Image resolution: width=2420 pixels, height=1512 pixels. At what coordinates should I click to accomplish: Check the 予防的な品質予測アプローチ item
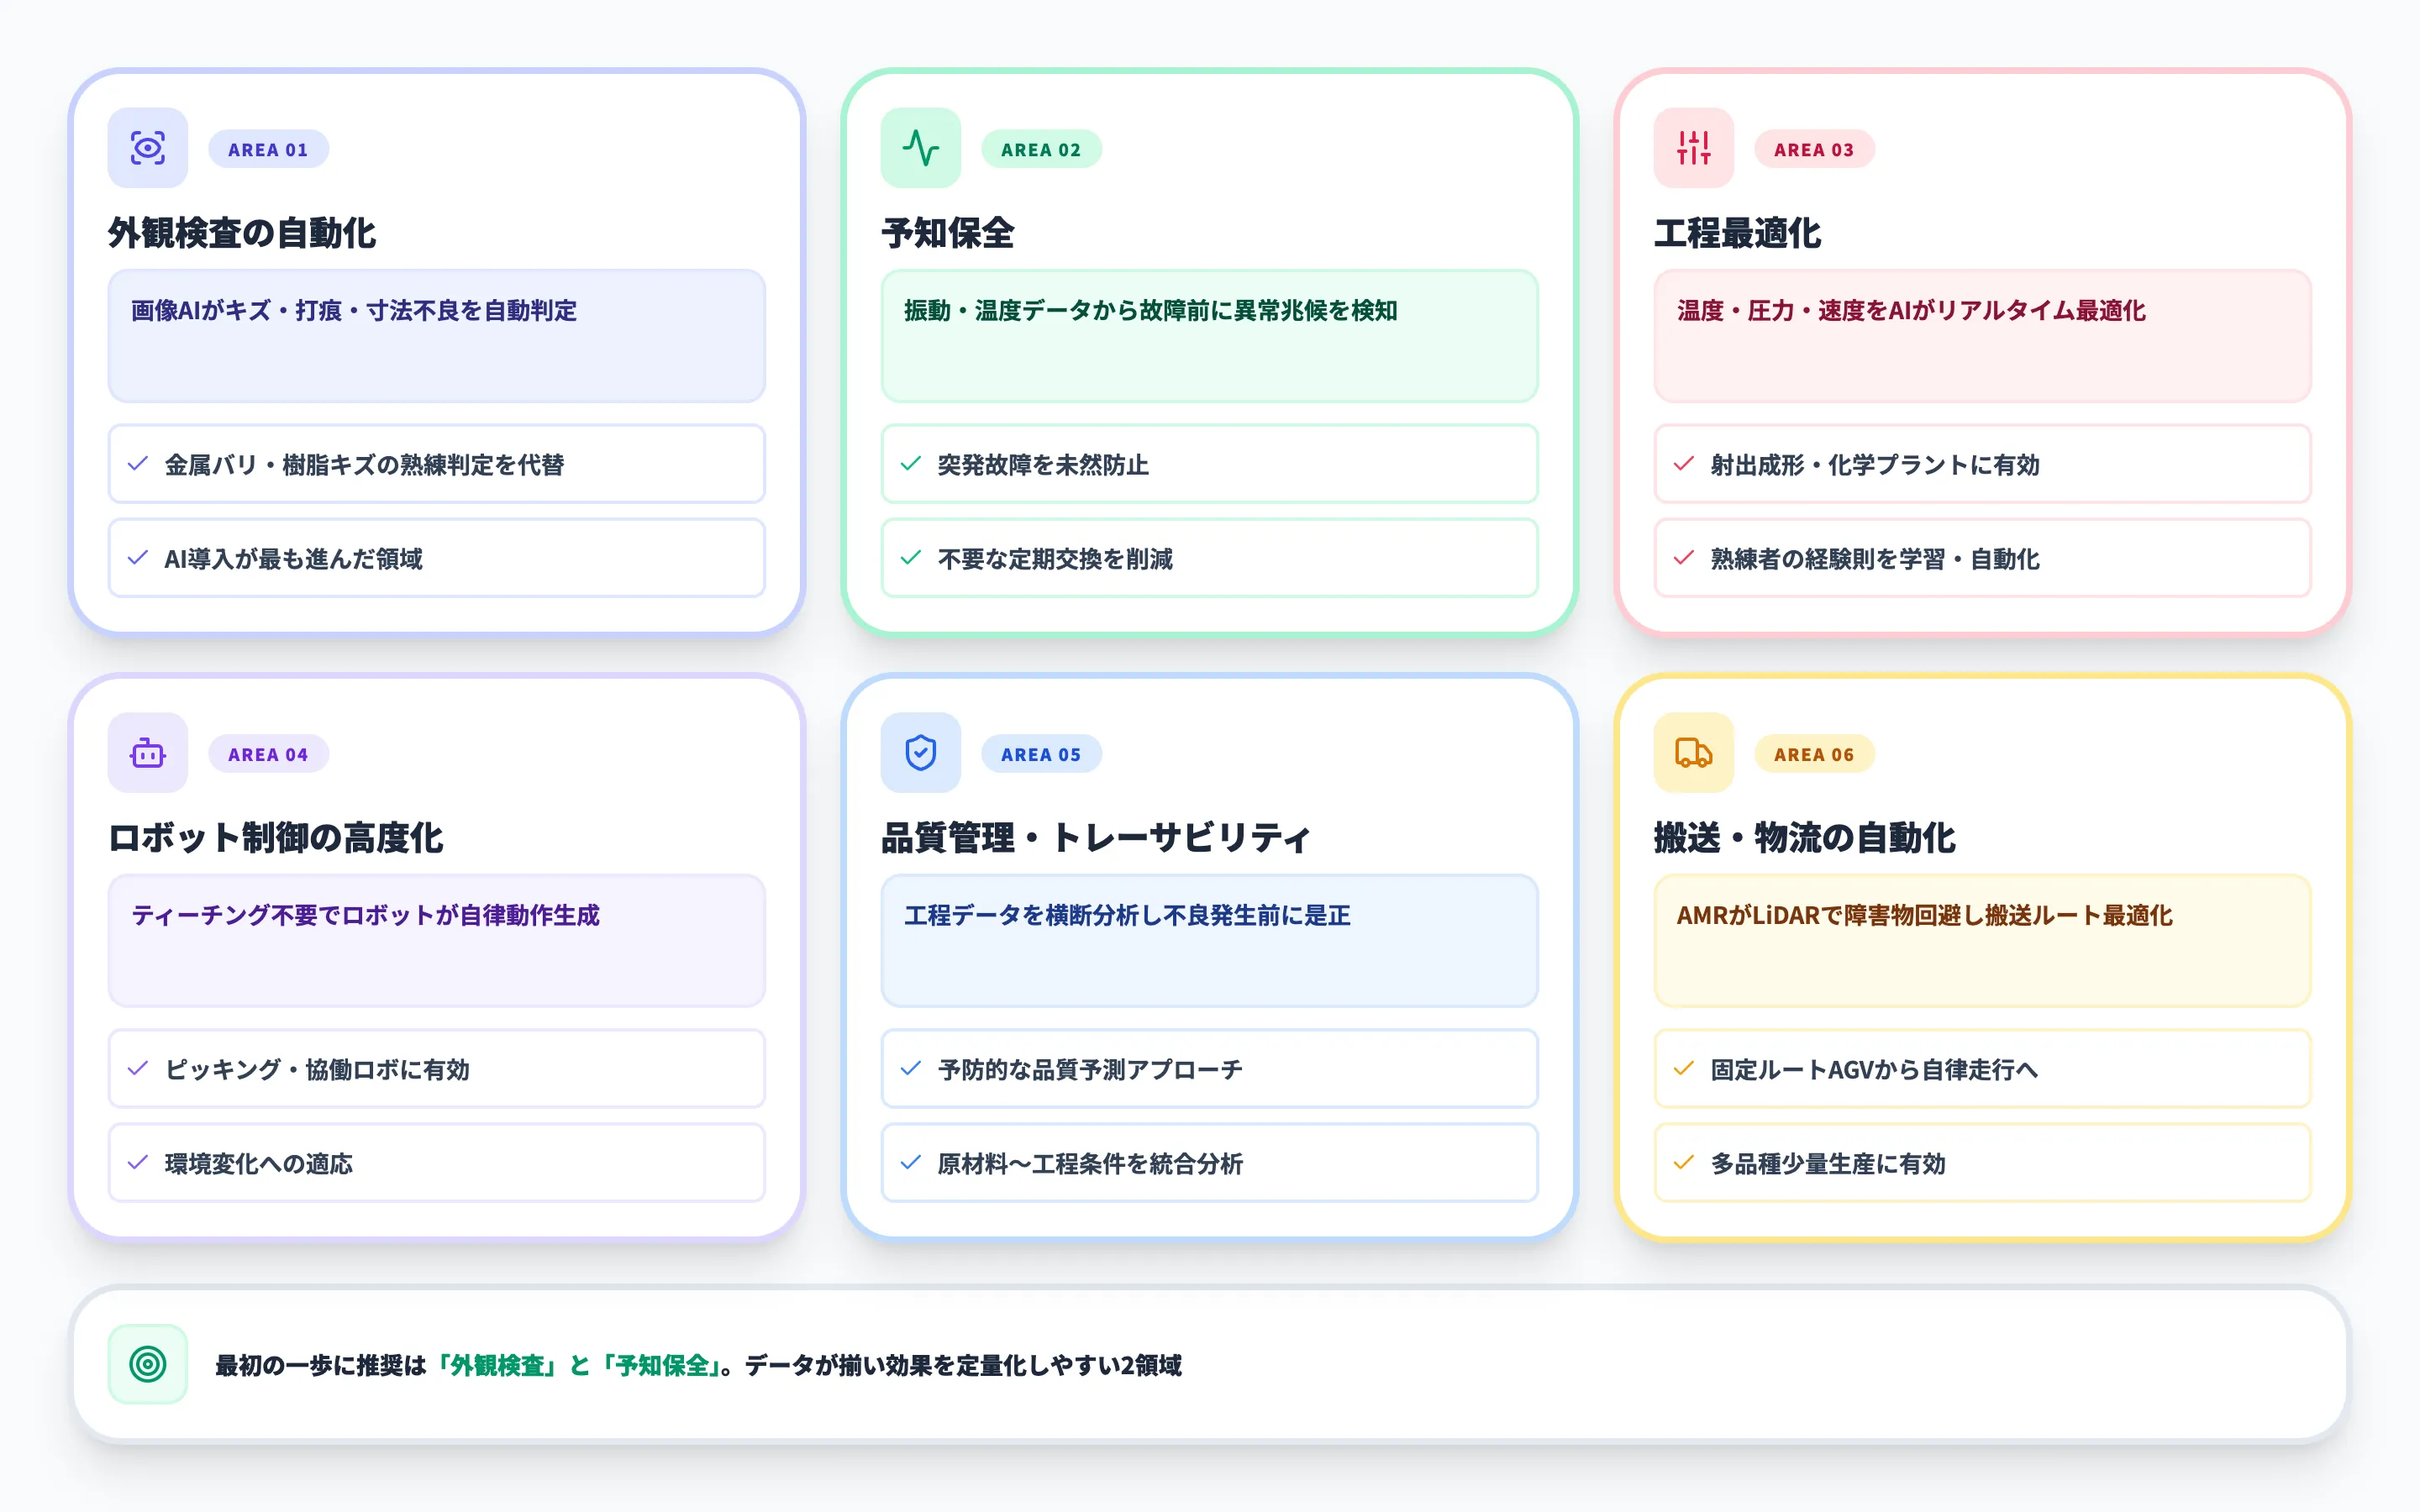coord(1208,1069)
